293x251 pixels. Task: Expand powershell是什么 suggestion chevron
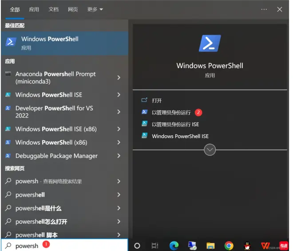coord(119,208)
